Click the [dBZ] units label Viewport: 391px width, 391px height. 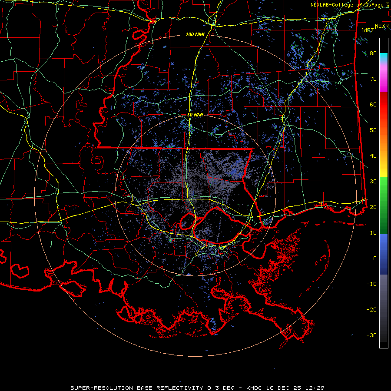(369, 30)
